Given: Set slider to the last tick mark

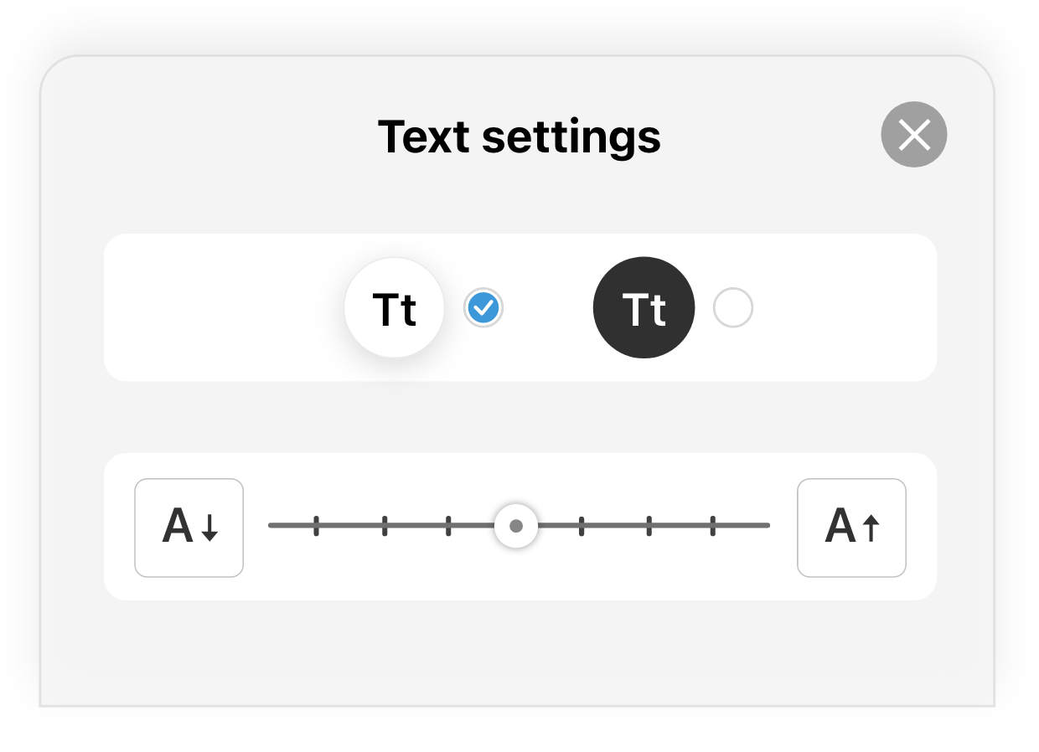Looking at the screenshot, I should pyautogui.click(x=713, y=526).
